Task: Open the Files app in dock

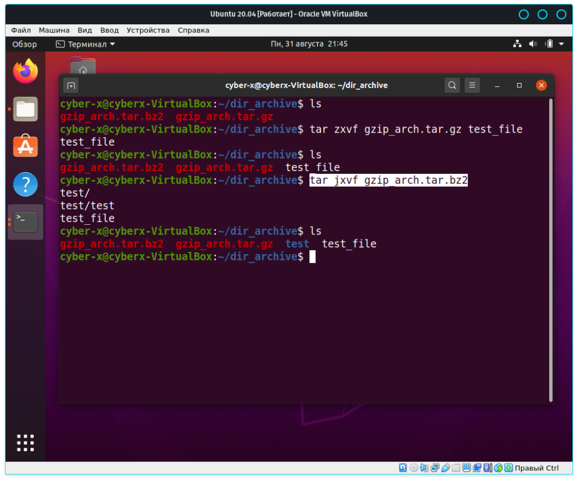Action: (x=25, y=109)
